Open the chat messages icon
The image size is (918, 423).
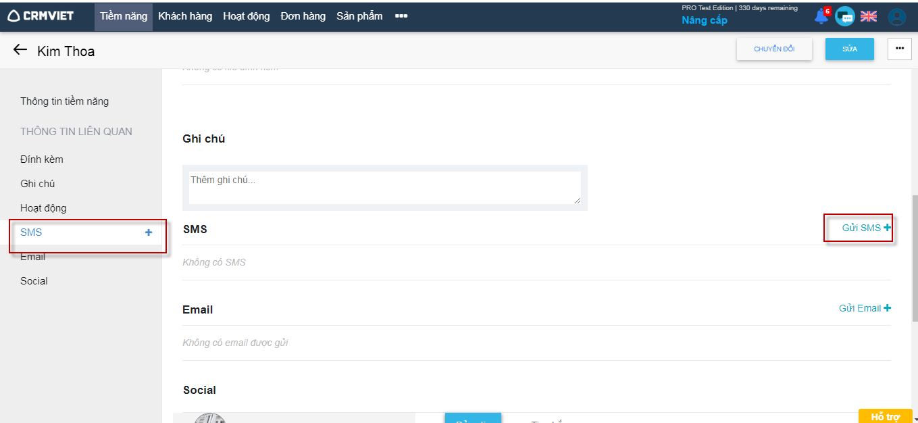844,17
